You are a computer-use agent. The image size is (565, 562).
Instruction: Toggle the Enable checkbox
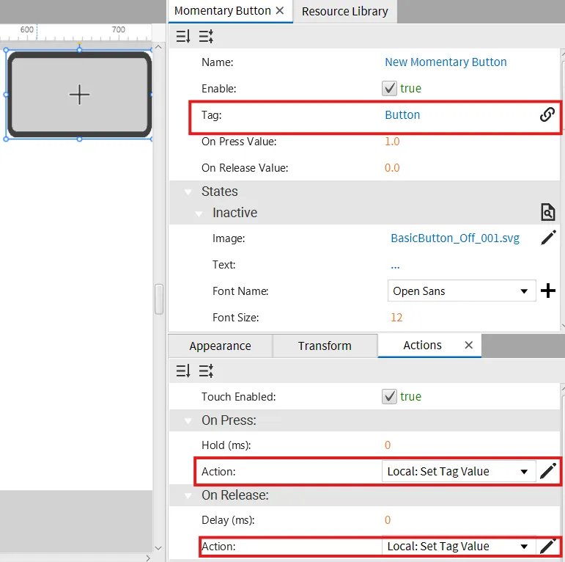pos(390,88)
